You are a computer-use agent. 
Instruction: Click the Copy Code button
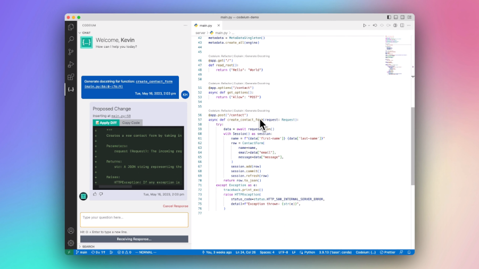click(x=131, y=123)
